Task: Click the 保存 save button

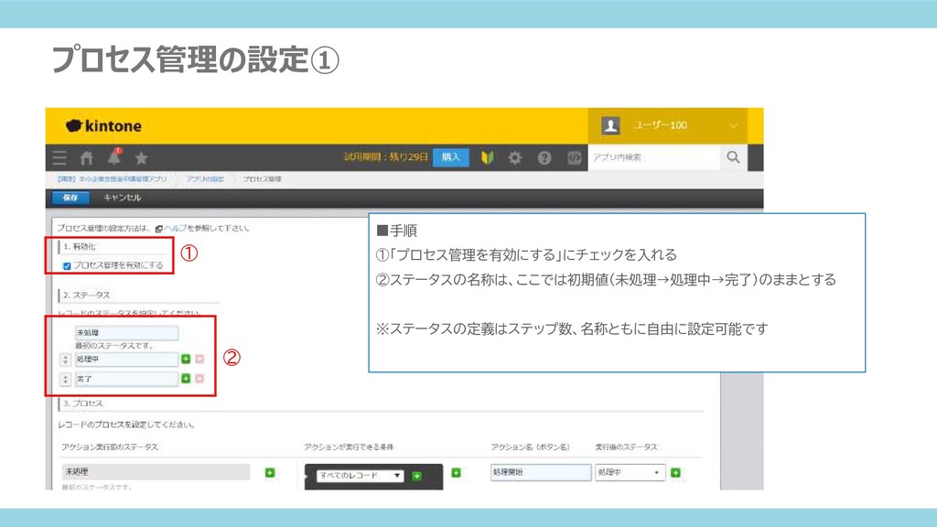Action: pyautogui.click(x=70, y=198)
